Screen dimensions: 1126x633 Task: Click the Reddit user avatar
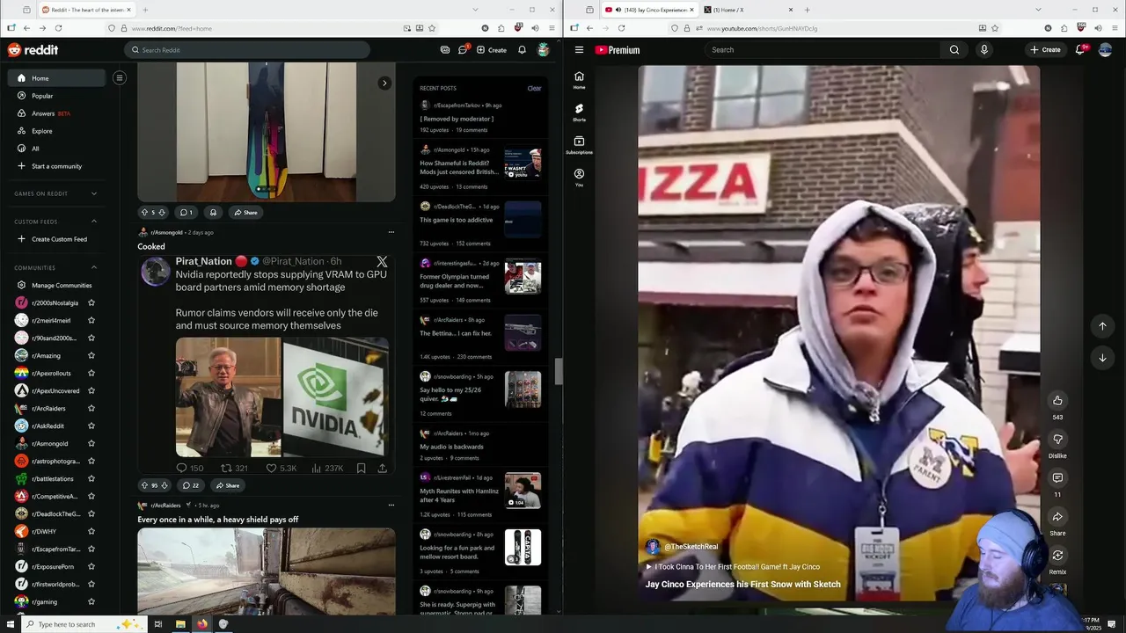544,50
